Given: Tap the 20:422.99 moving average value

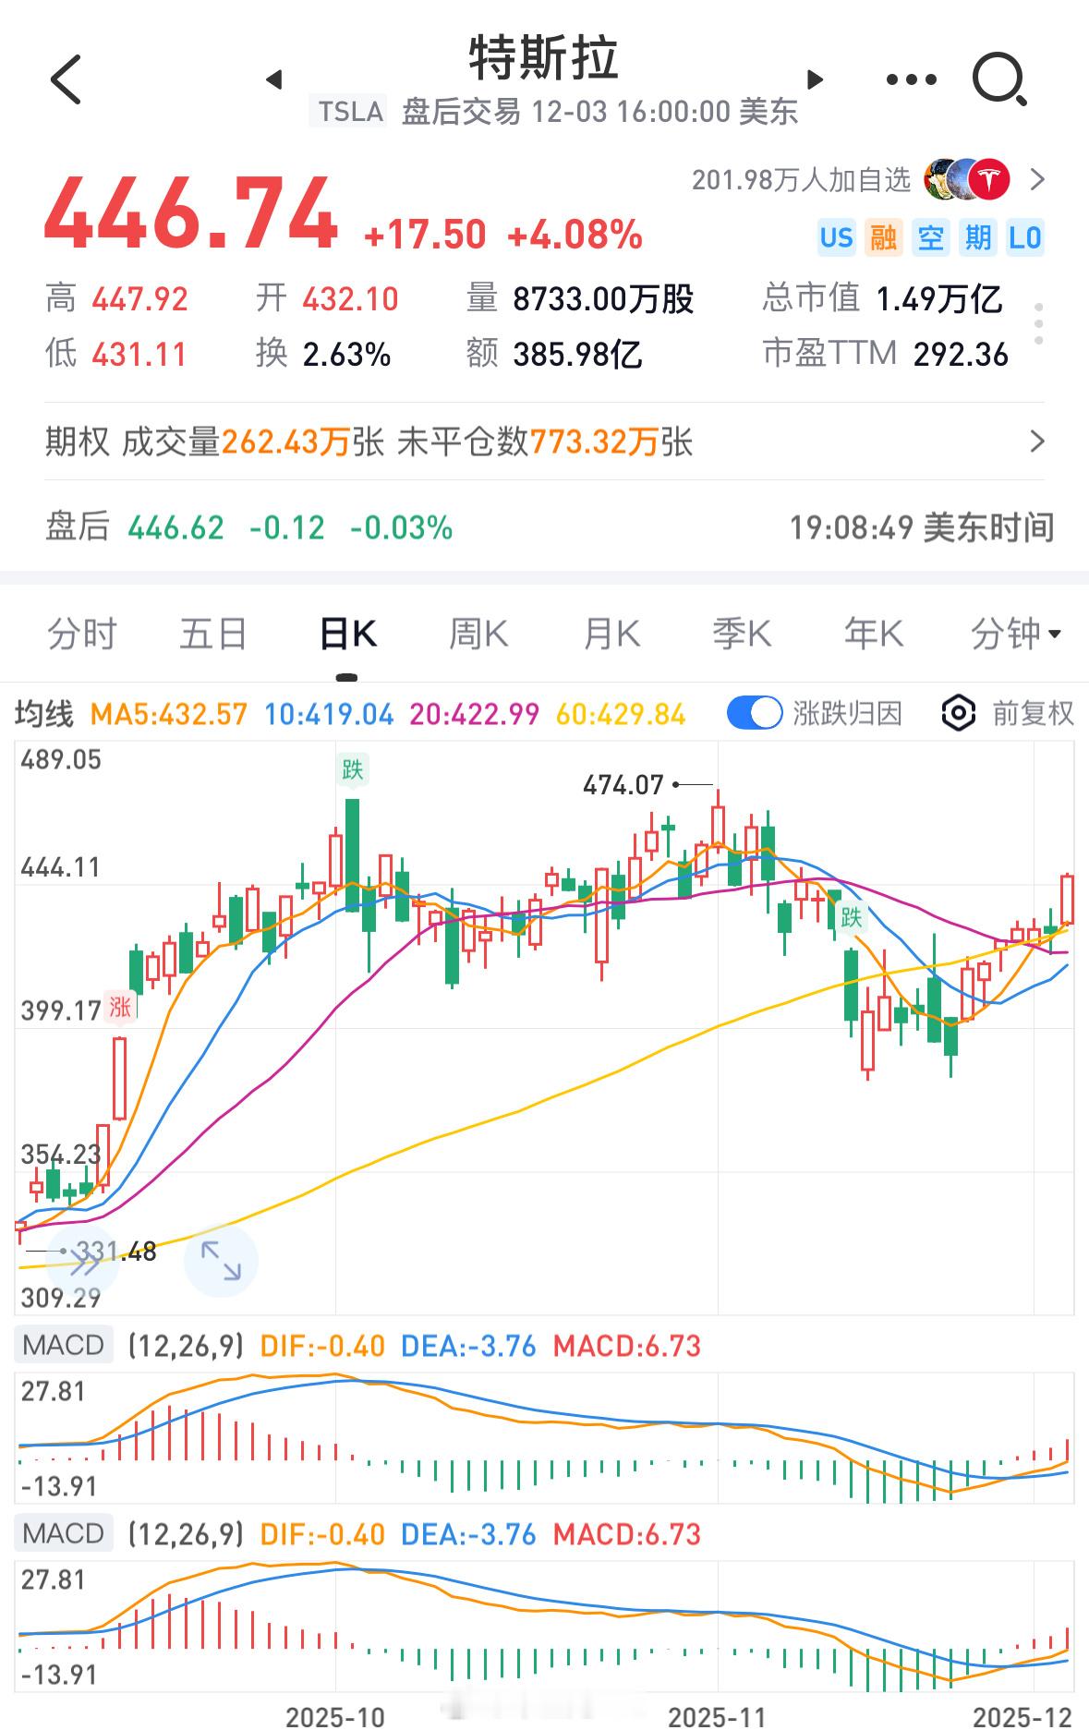Looking at the screenshot, I should (x=474, y=714).
